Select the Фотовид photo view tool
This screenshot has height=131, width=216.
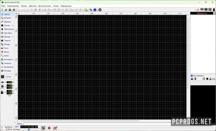7,71
